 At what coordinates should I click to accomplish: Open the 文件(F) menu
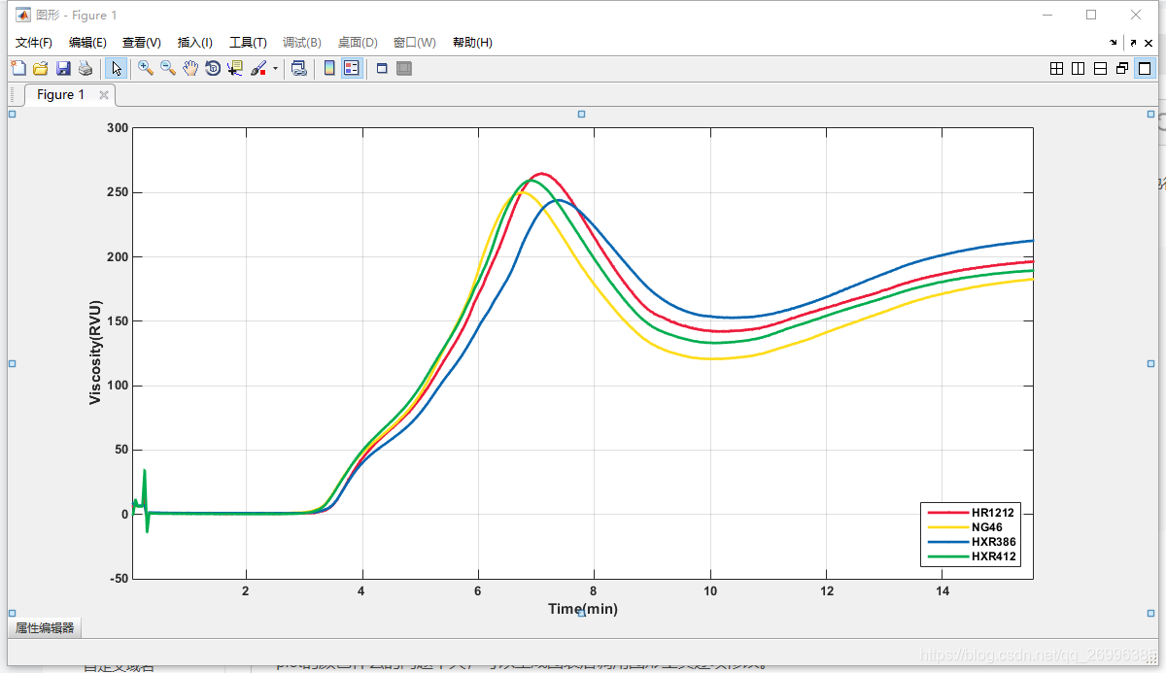34,43
